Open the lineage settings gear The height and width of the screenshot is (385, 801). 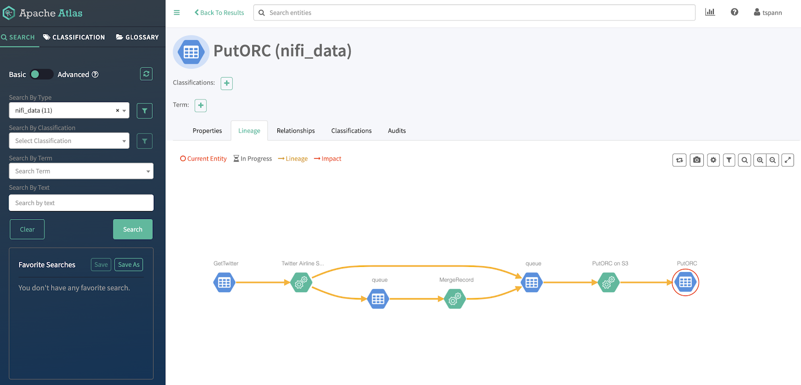click(x=713, y=160)
